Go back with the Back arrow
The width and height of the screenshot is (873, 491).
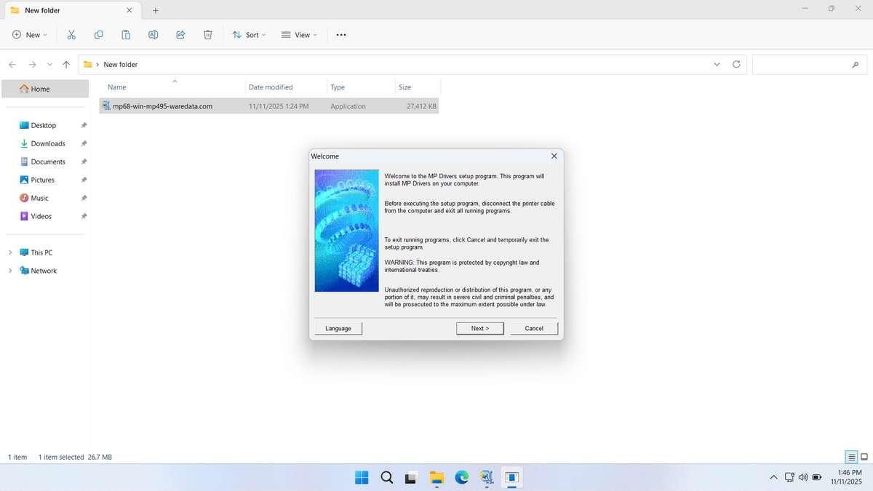point(12,65)
